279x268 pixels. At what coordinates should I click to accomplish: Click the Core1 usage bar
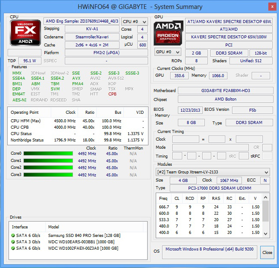[48, 161]
